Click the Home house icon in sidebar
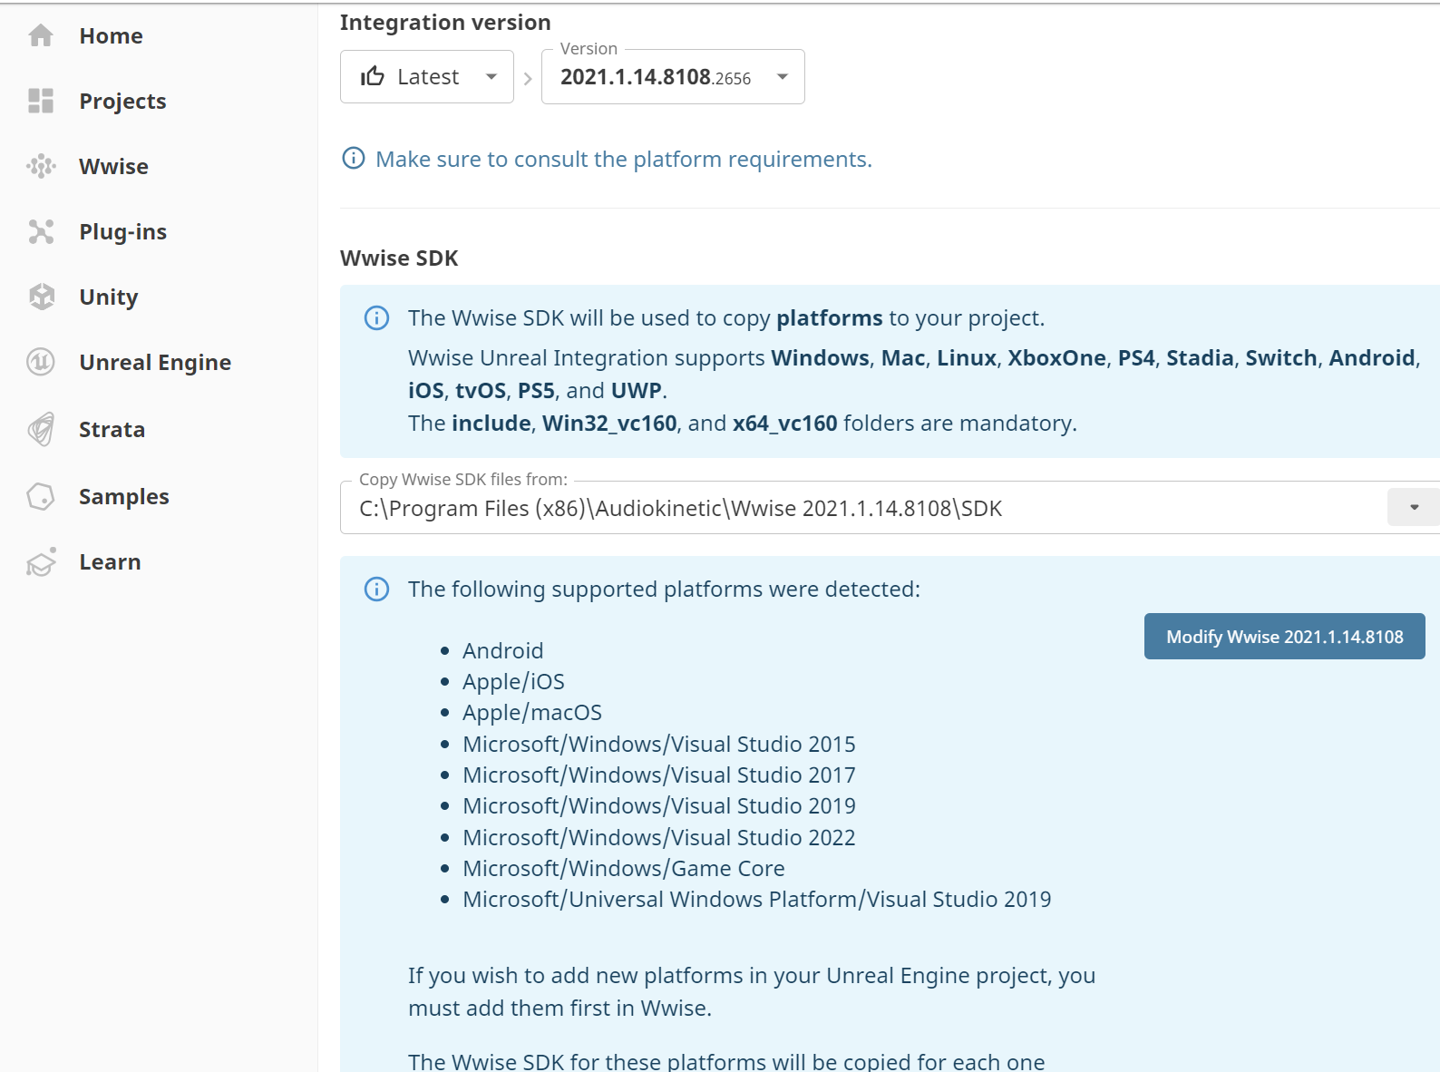 [x=41, y=36]
